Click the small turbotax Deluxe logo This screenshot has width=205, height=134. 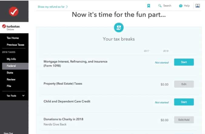pyautogui.click(x=11, y=27)
